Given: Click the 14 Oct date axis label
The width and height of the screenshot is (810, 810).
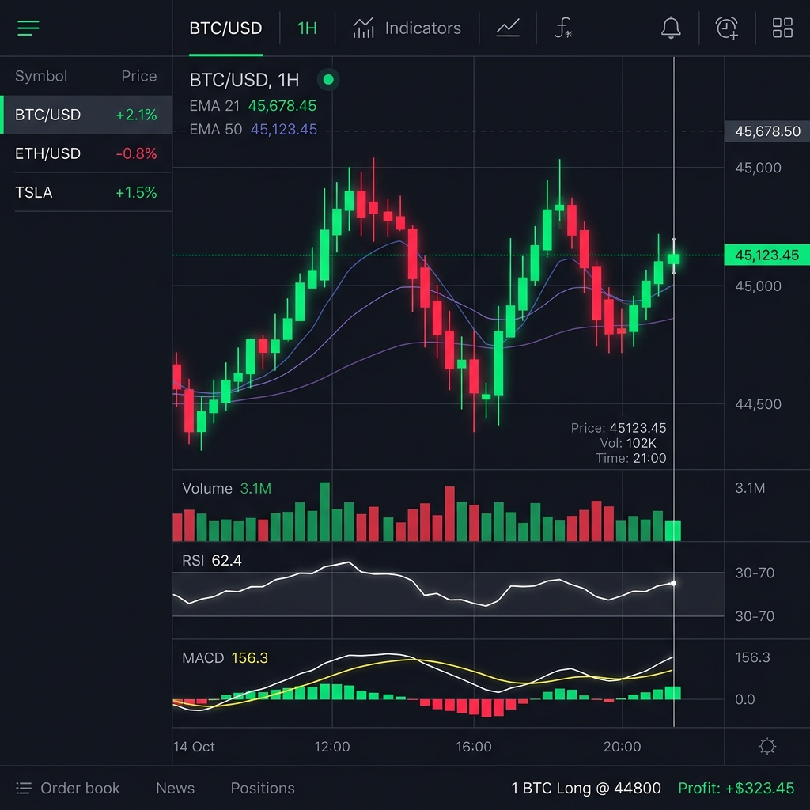Looking at the screenshot, I should (195, 747).
